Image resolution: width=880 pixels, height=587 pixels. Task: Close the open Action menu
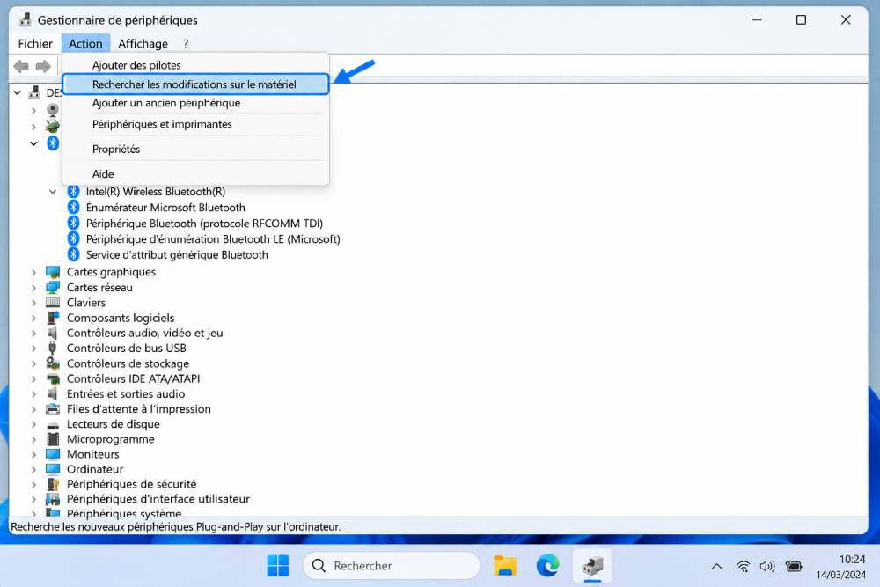coord(86,43)
